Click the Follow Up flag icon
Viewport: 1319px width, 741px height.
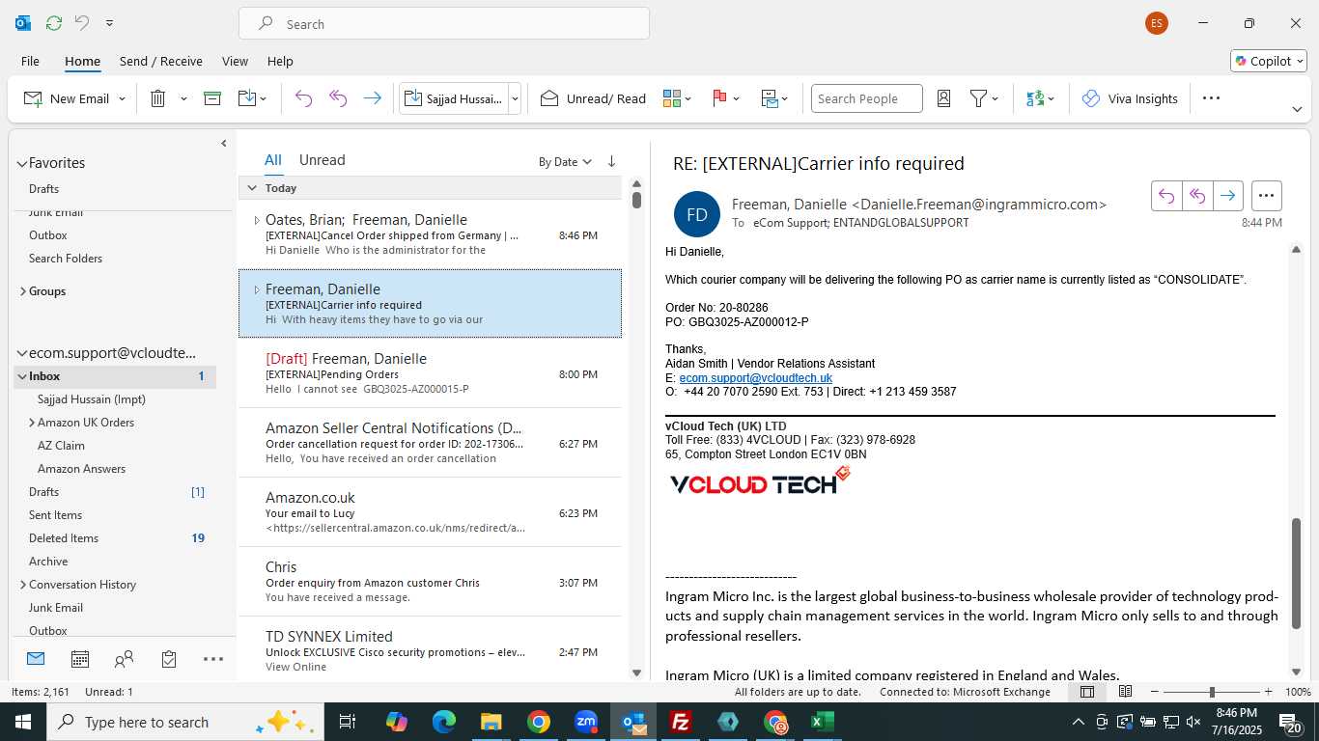(x=719, y=98)
